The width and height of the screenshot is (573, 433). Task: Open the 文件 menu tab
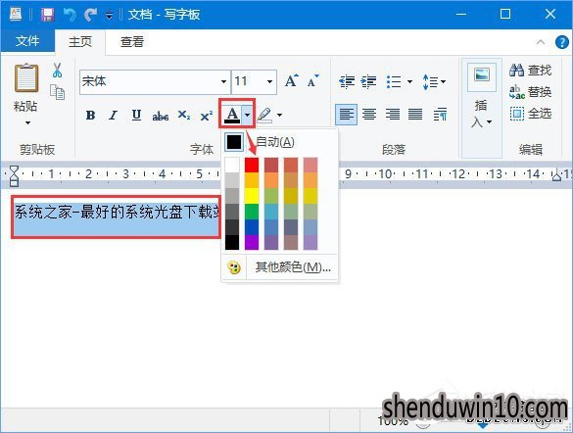tap(27, 40)
